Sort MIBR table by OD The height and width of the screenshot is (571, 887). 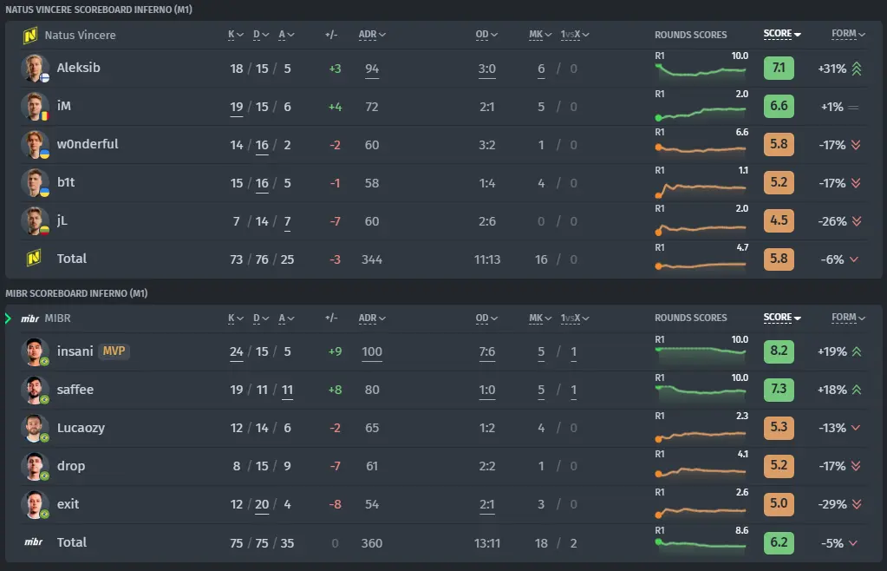pos(486,318)
